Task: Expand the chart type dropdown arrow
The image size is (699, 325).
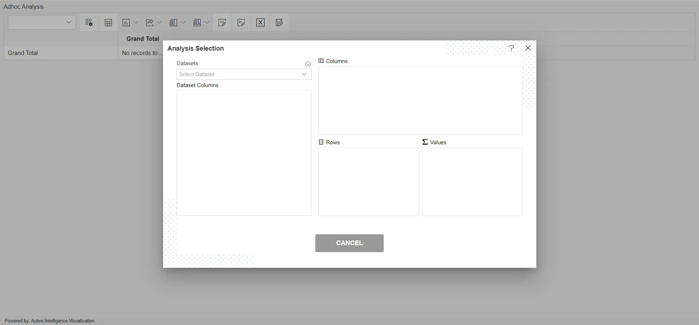Action: 136,23
